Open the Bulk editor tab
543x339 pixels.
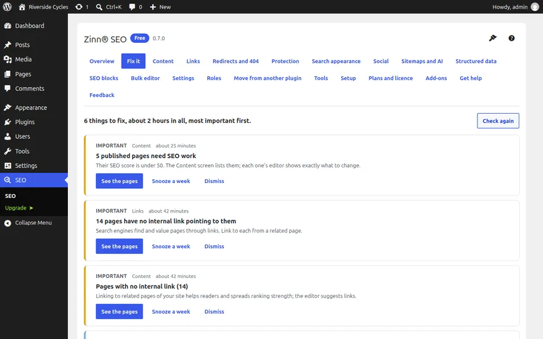click(145, 78)
